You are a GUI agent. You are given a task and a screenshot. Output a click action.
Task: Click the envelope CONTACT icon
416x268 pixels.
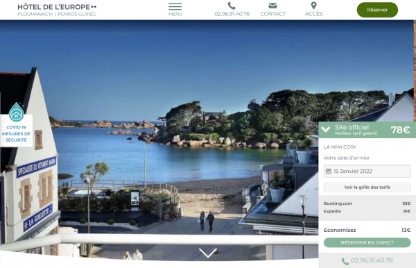(272, 6)
